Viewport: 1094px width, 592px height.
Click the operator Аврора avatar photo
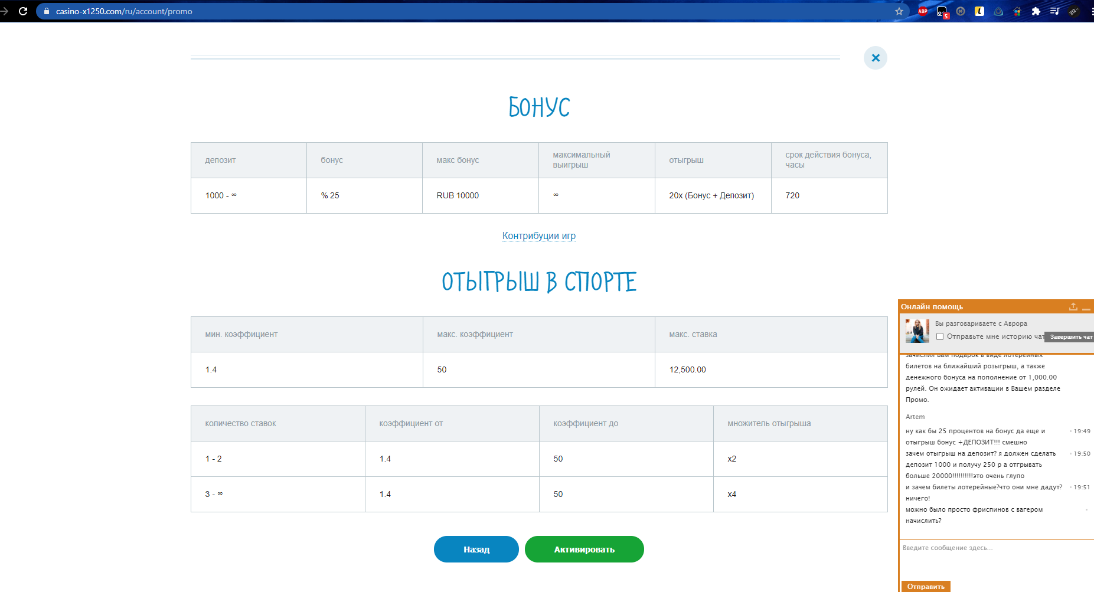coord(917,331)
